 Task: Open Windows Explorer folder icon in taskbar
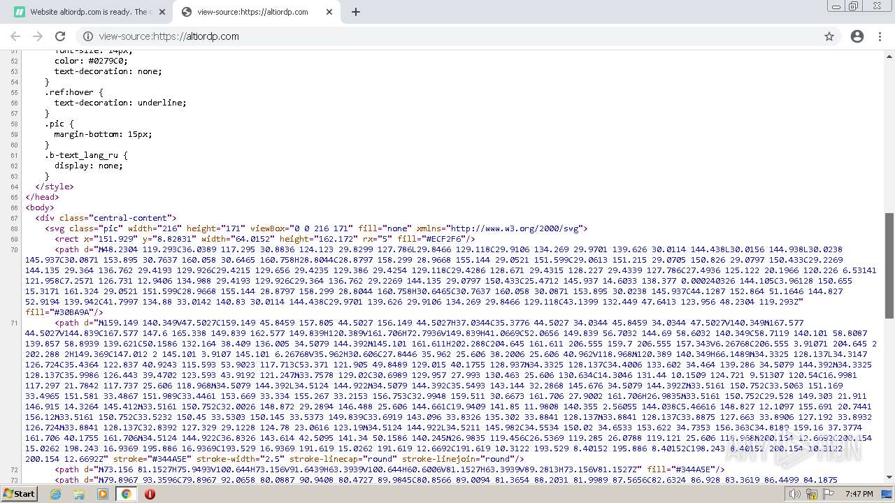79,494
